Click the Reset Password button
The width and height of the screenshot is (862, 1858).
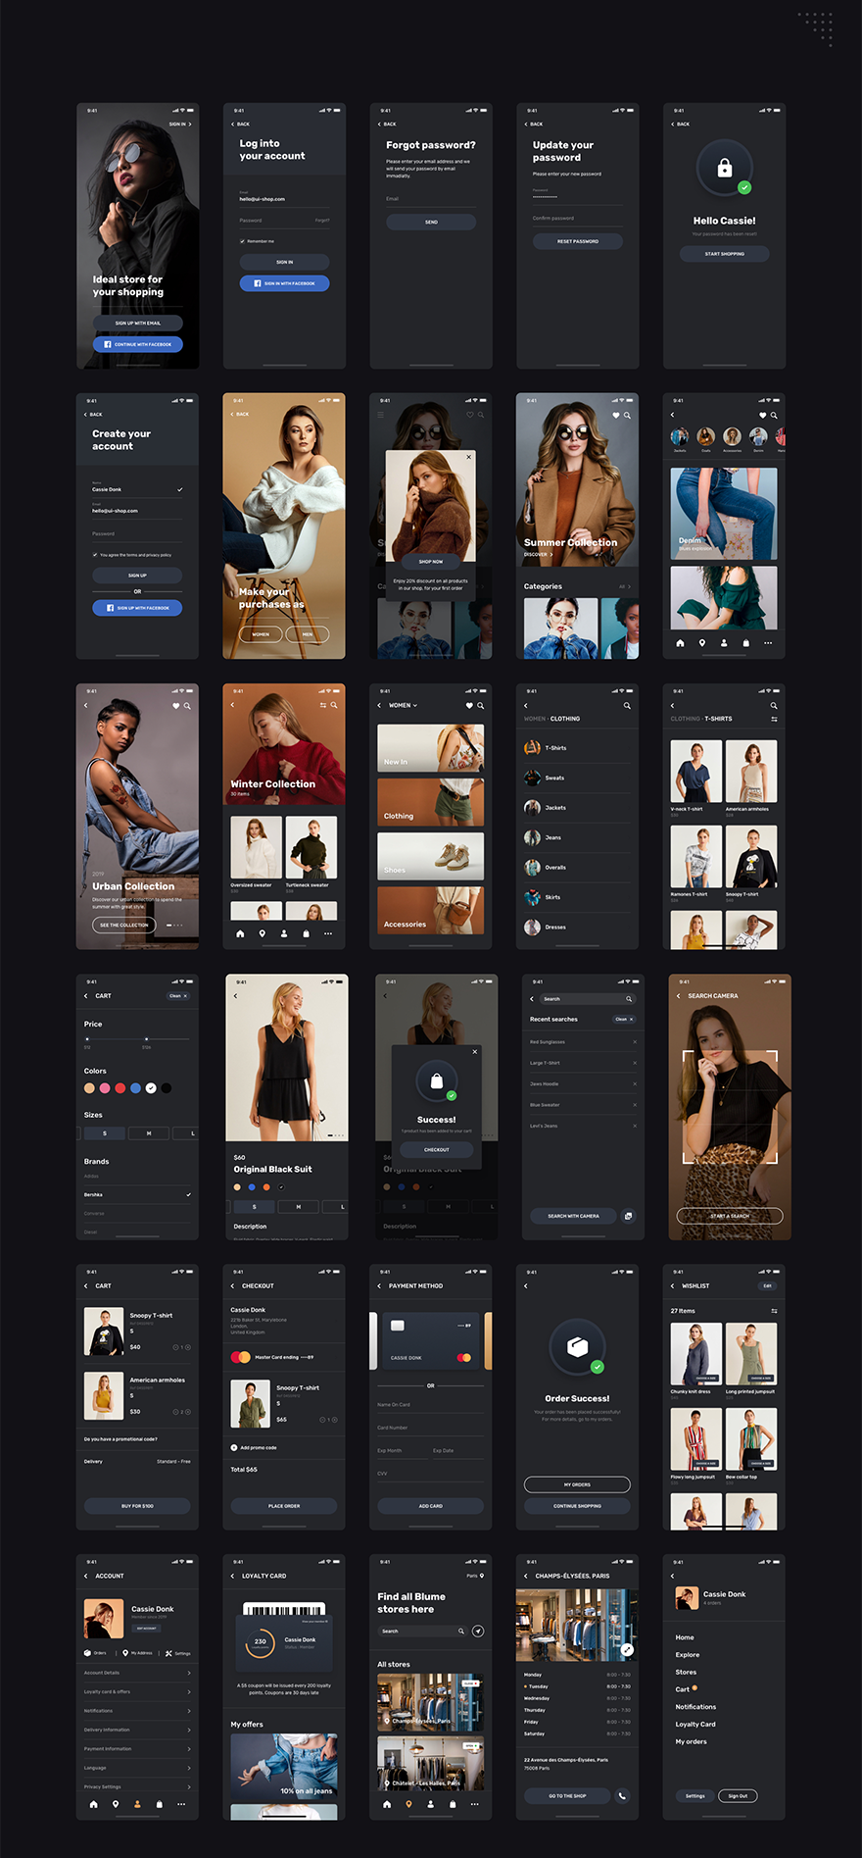click(578, 241)
